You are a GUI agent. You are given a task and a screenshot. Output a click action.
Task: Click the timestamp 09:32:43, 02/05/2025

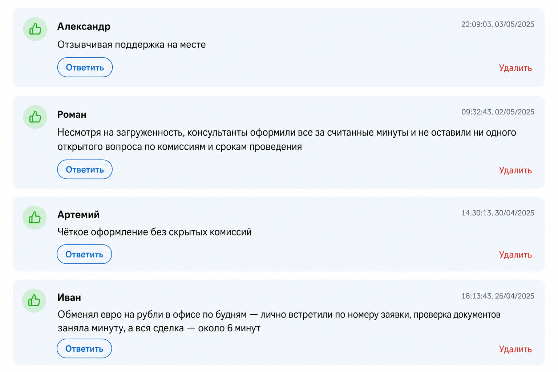pos(498,112)
